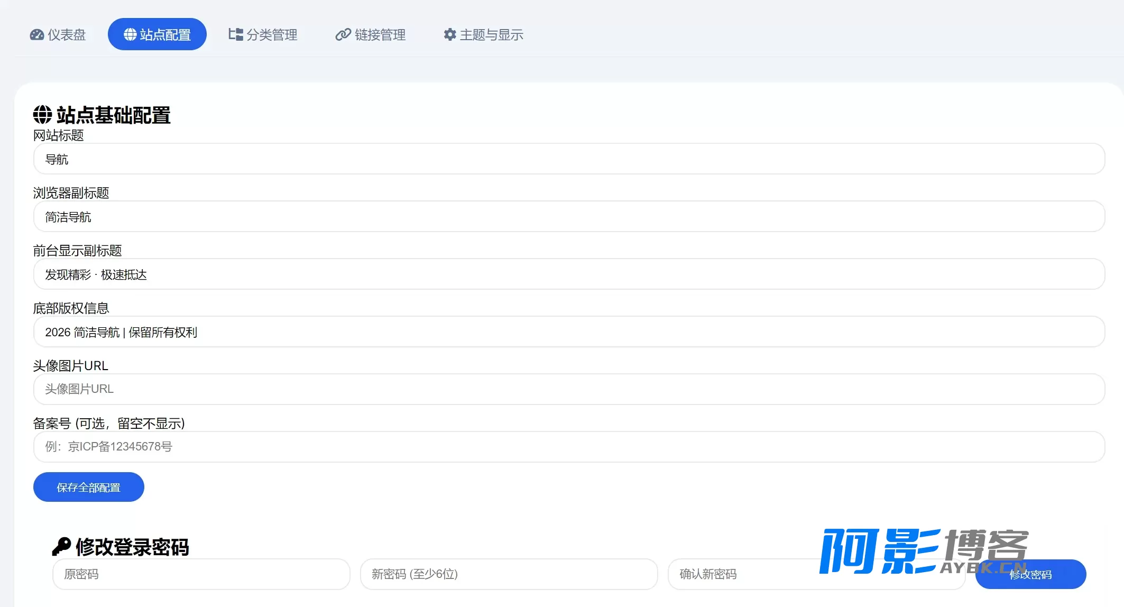The height and width of the screenshot is (607, 1124).
Task: Click into the 前台显示副标题 field
Action: pyautogui.click(x=569, y=274)
